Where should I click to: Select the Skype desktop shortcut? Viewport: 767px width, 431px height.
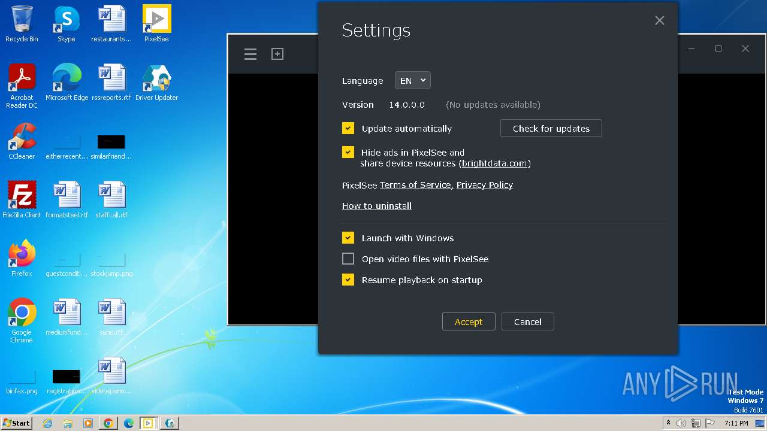[67, 24]
